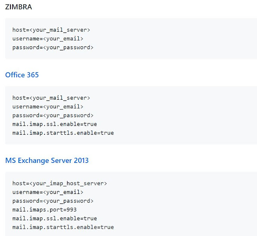
Task: Open the MS Exchange Server 2013 link
Action: click(x=47, y=160)
